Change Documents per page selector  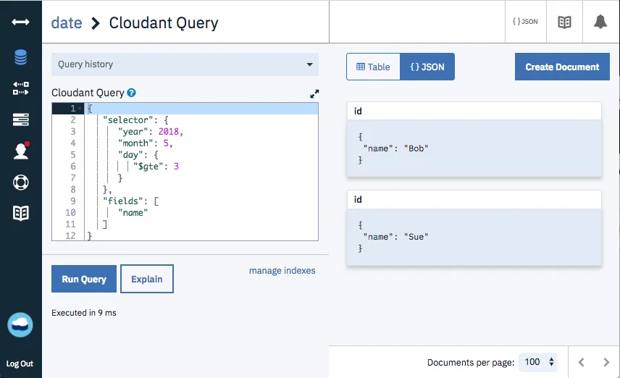point(538,362)
